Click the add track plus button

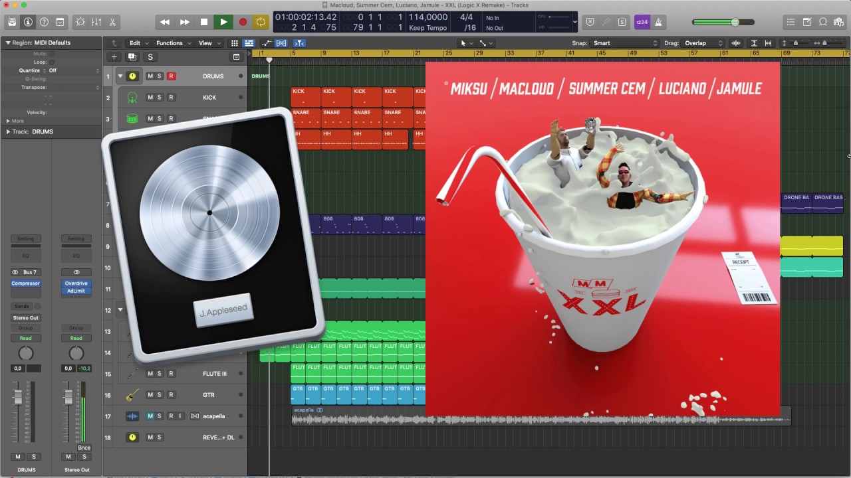coord(114,57)
